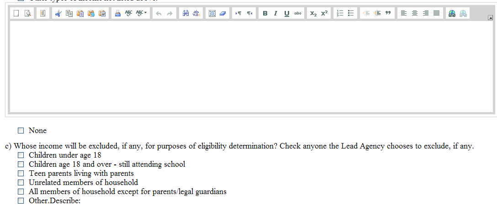Toggle strikethrough formatting
The image size is (497, 205).
(298, 13)
